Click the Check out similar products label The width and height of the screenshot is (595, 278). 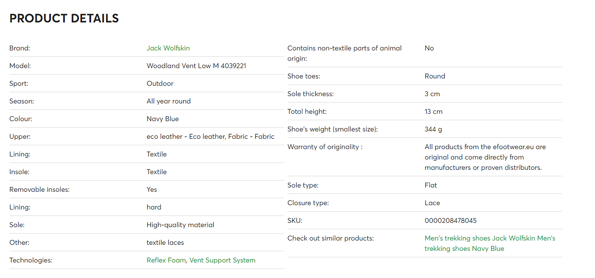(x=331, y=238)
